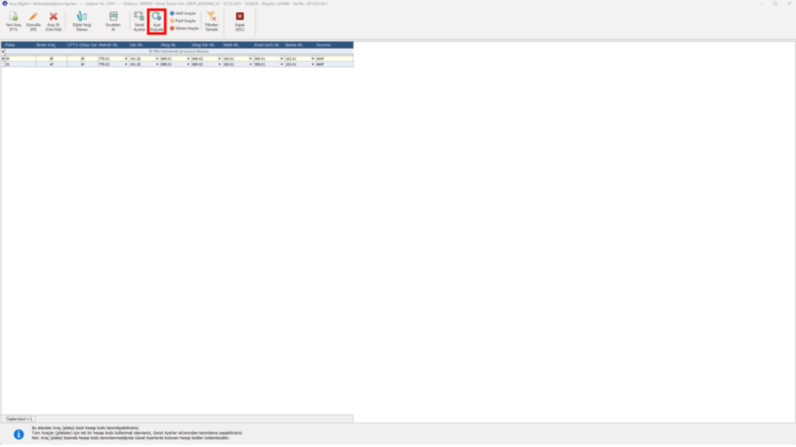Expand Kdv Hk. dropdown in second row
The width and height of the screenshot is (796, 447).
[x=157, y=64]
